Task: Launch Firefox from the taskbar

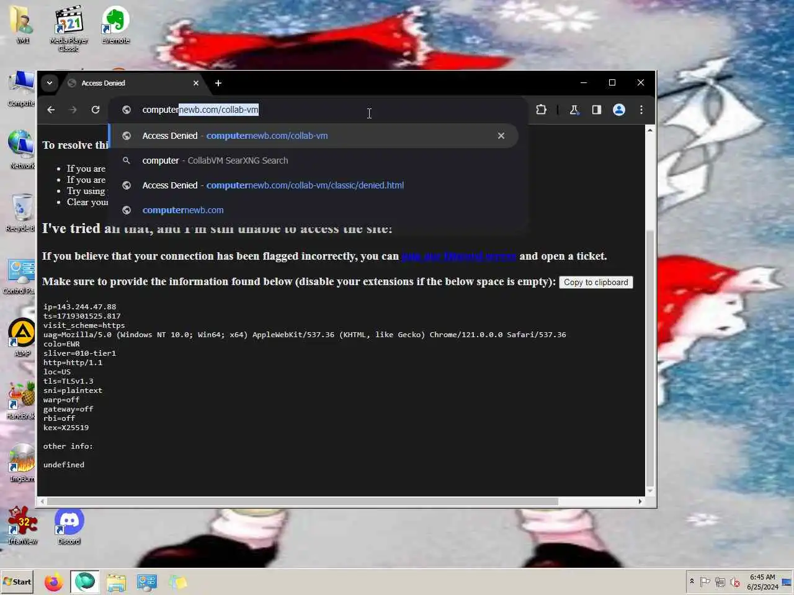Action: click(x=53, y=582)
